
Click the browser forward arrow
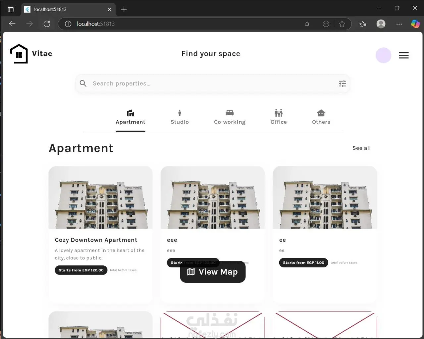click(x=29, y=24)
